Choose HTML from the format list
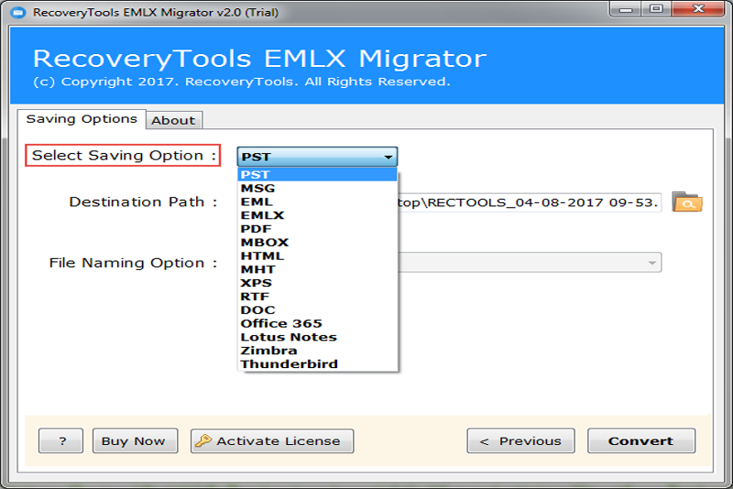Image resolution: width=733 pixels, height=489 pixels. (317, 255)
